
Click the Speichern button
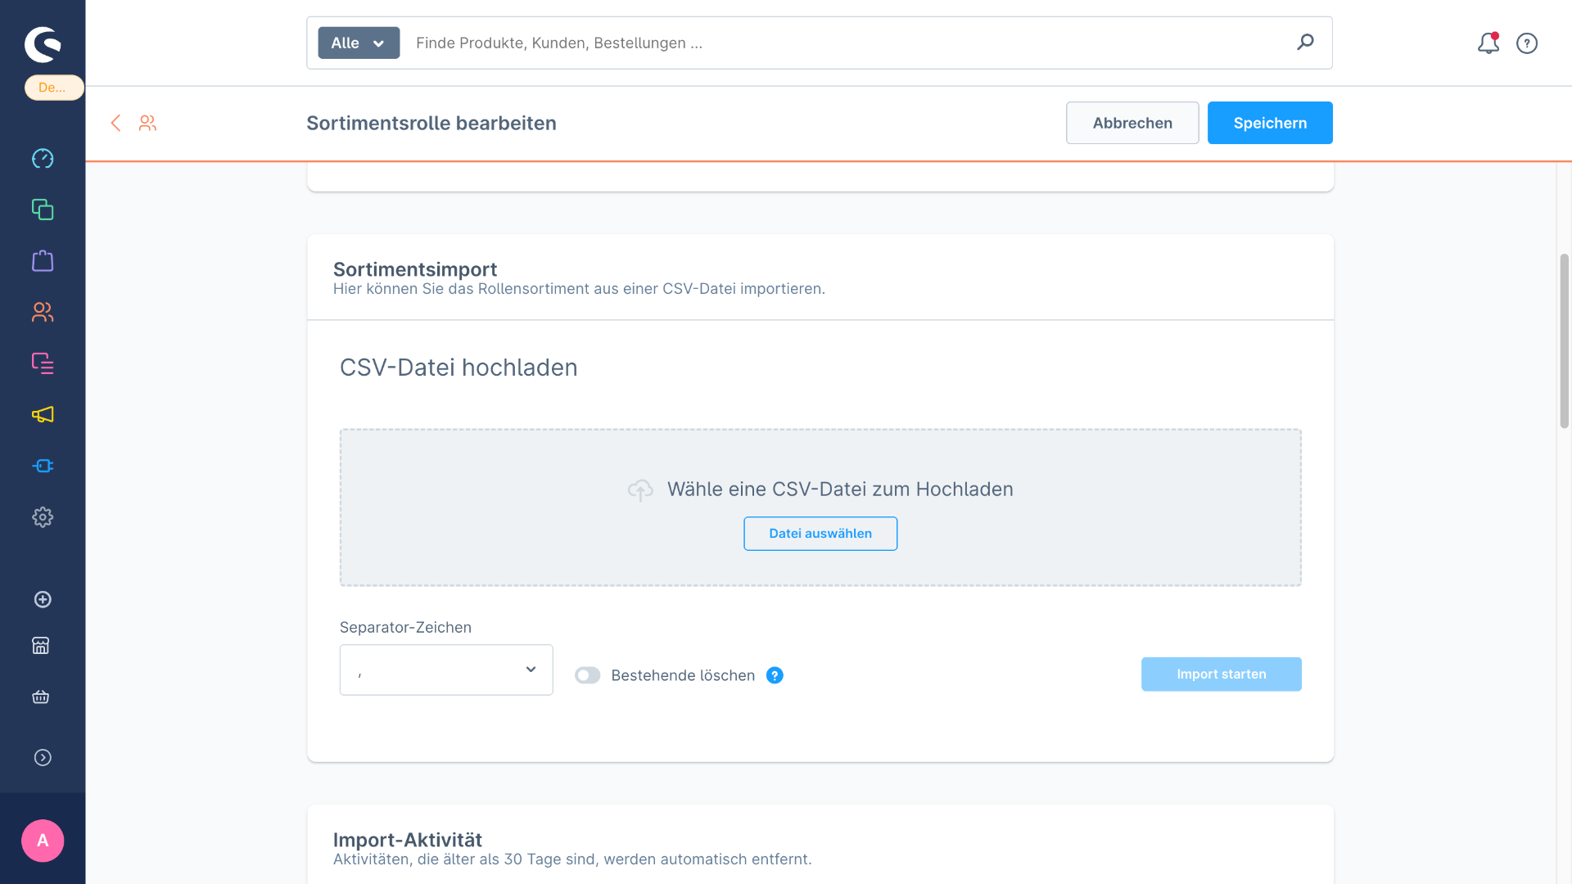click(x=1270, y=123)
